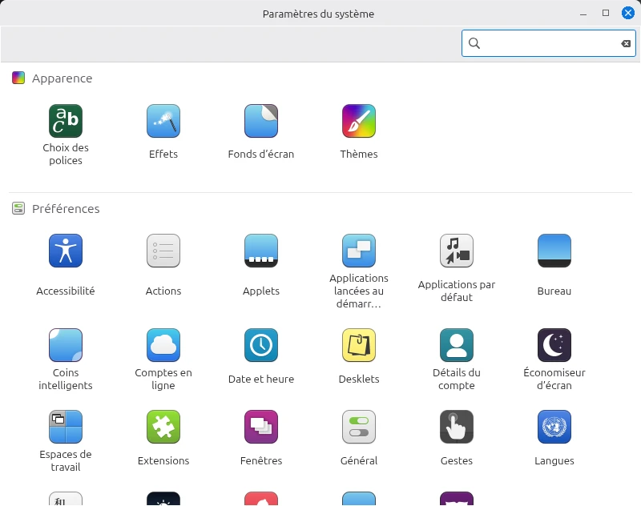Viewport: 641px width, 506px height.
Task: Open Économiseur d'écran moon icon
Action: coord(554,345)
